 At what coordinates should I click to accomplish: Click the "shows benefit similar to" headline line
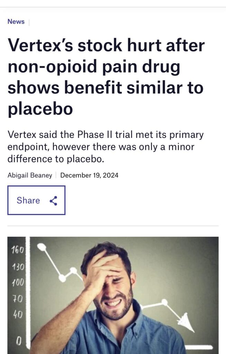tap(106, 88)
